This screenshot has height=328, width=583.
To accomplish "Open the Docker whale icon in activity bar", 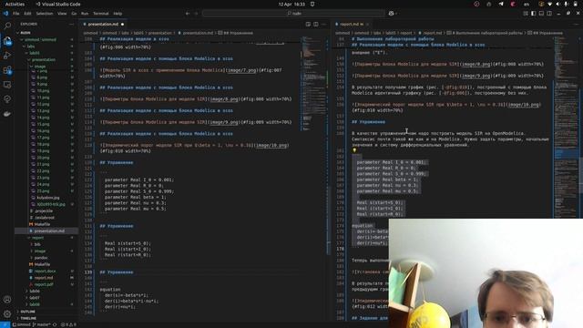I will [x=7, y=114].
